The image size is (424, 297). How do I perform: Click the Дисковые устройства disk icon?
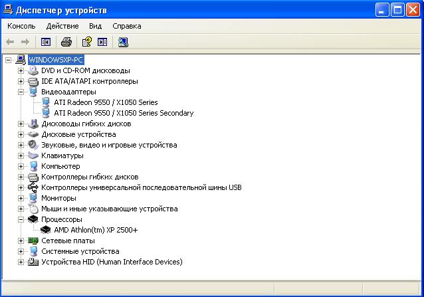(33, 134)
